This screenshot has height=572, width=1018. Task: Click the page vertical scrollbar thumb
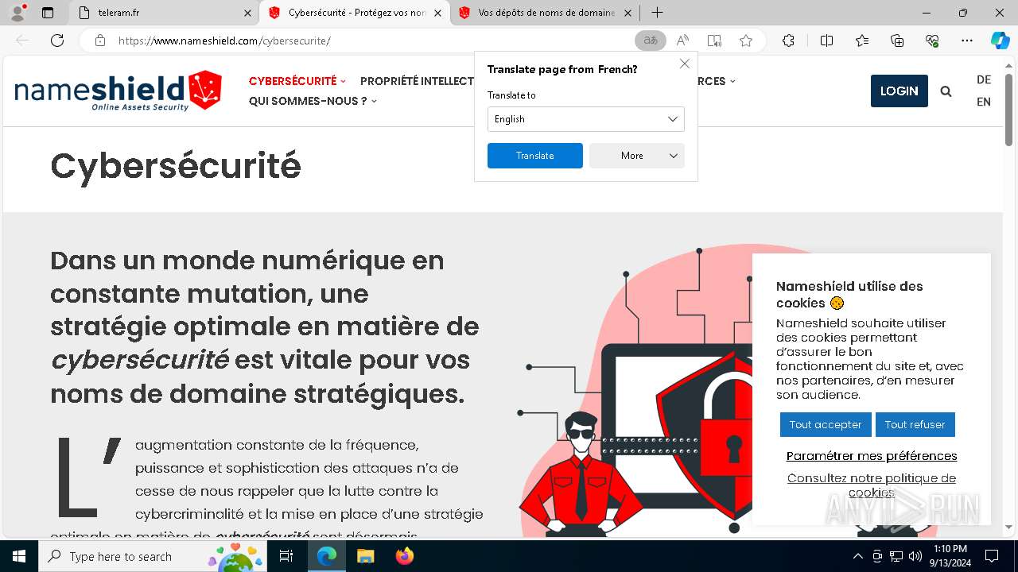click(x=1009, y=108)
